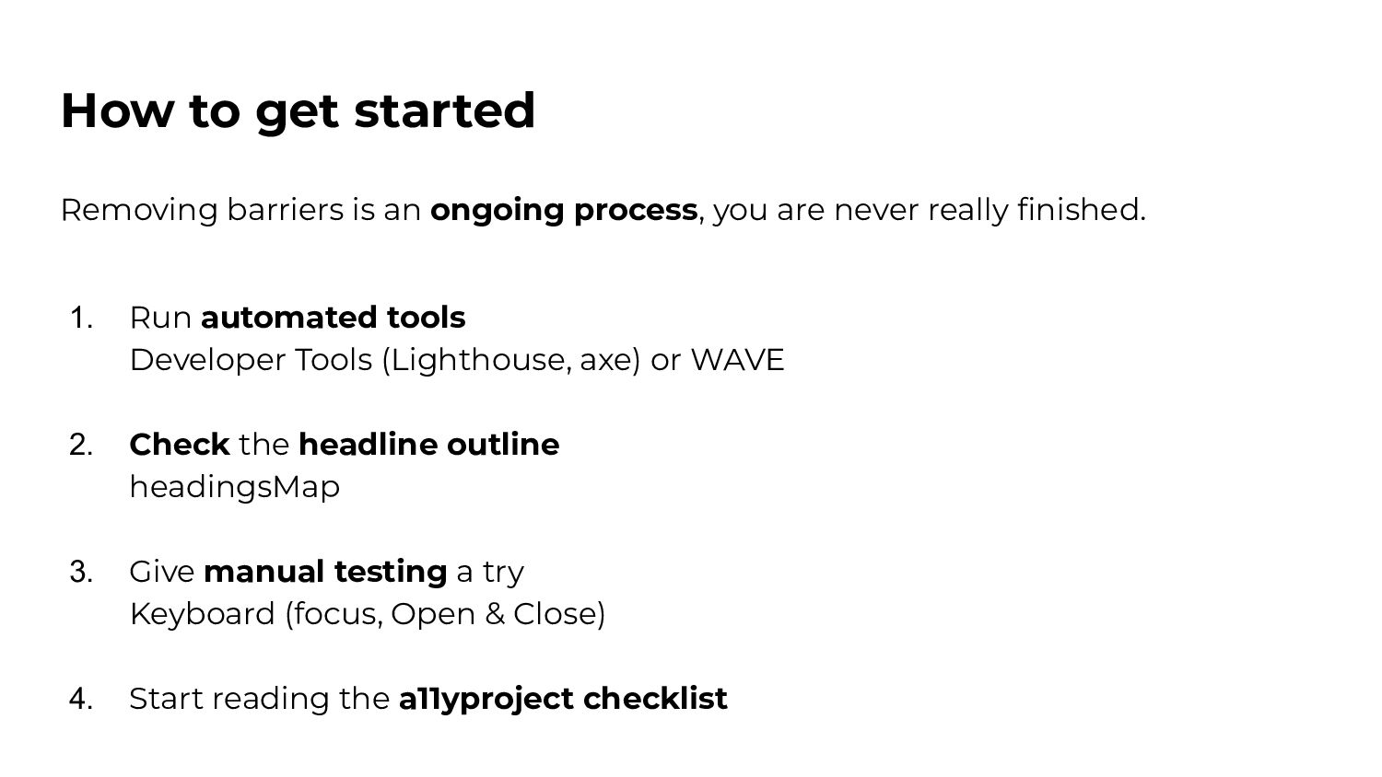Click the word 'WAVE' in item one
Viewport: 1382px width, 777px height.
pyautogui.click(x=737, y=360)
